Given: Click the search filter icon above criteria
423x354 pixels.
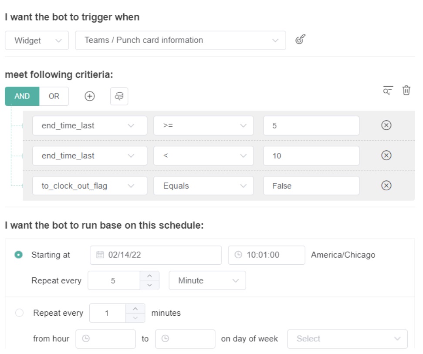Looking at the screenshot, I should tap(388, 90).
